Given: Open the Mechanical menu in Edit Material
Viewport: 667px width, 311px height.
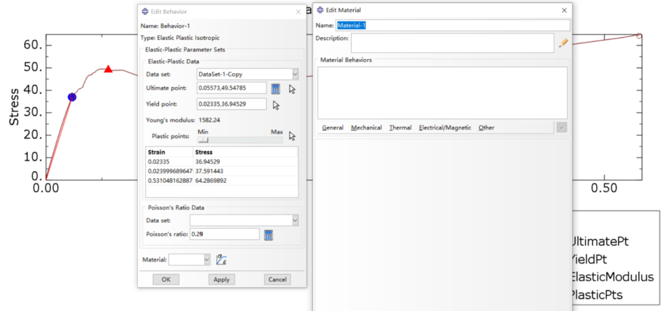Looking at the screenshot, I should (366, 128).
